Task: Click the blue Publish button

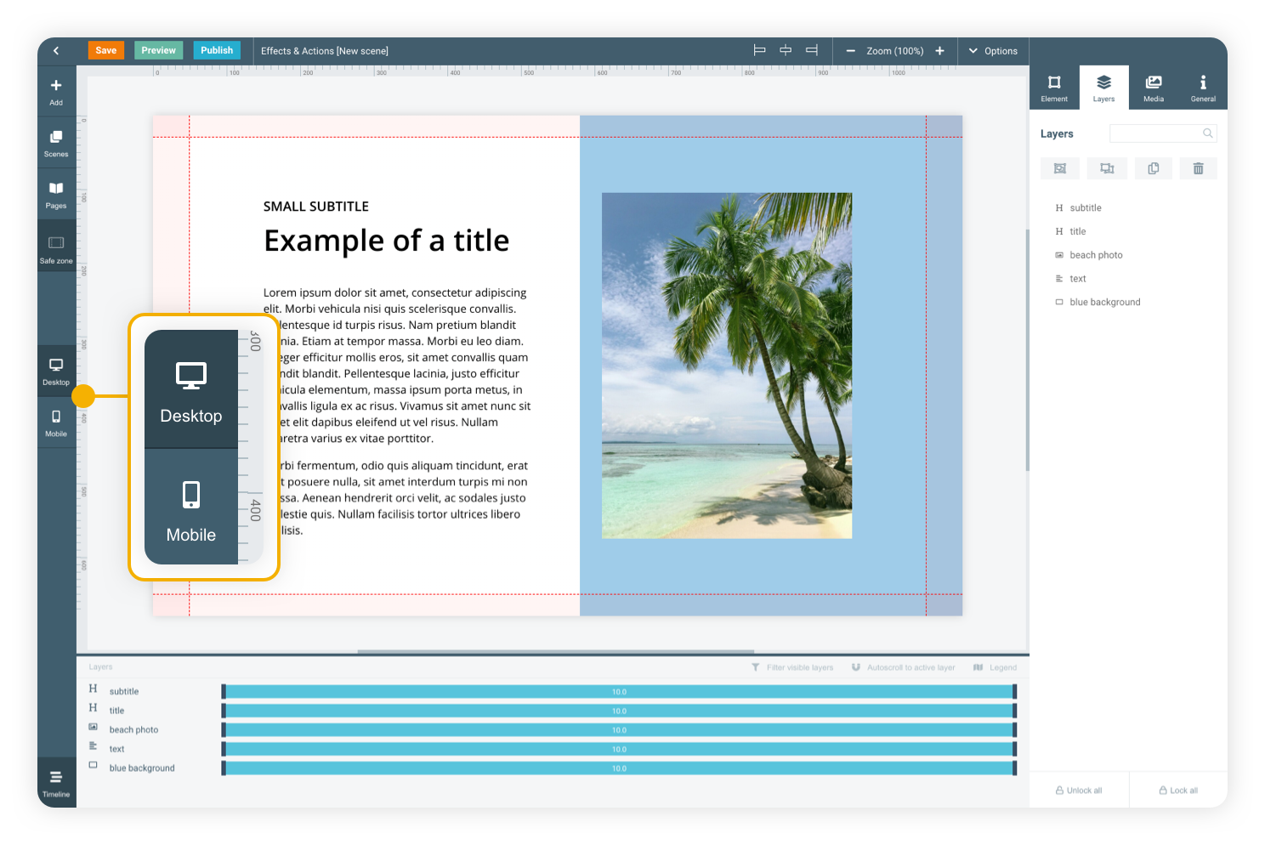Action: [217, 50]
